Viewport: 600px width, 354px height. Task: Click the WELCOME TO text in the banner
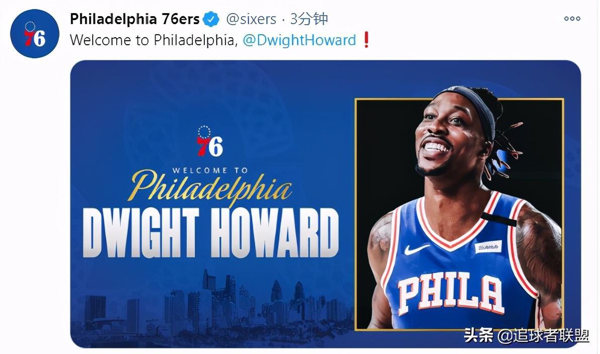click(210, 170)
